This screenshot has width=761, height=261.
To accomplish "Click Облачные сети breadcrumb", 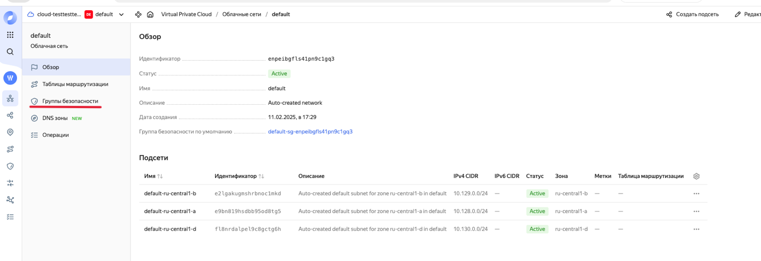I will click(x=242, y=14).
